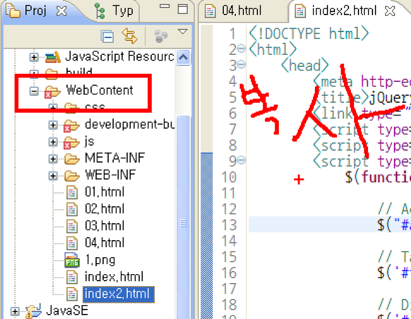411x319 pixels.
Task: Click the explorer vertical scrollbar thumb
Action: pyautogui.click(x=183, y=217)
